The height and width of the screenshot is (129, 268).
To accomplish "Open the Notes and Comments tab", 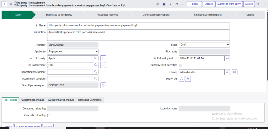I will tap(90, 100).
